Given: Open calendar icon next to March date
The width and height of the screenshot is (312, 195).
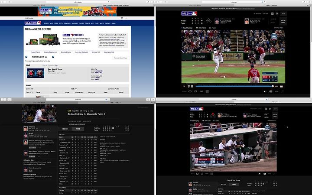Looking at the screenshot, I should tap(46, 57).
